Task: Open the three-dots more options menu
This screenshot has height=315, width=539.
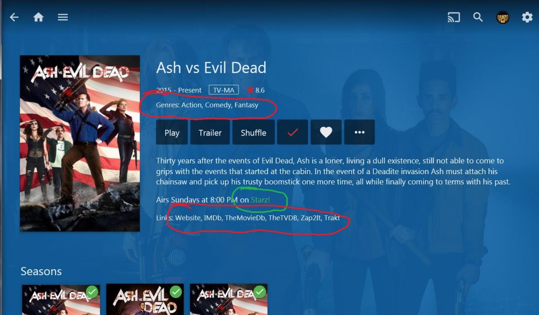Action: (x=359, y=132)
